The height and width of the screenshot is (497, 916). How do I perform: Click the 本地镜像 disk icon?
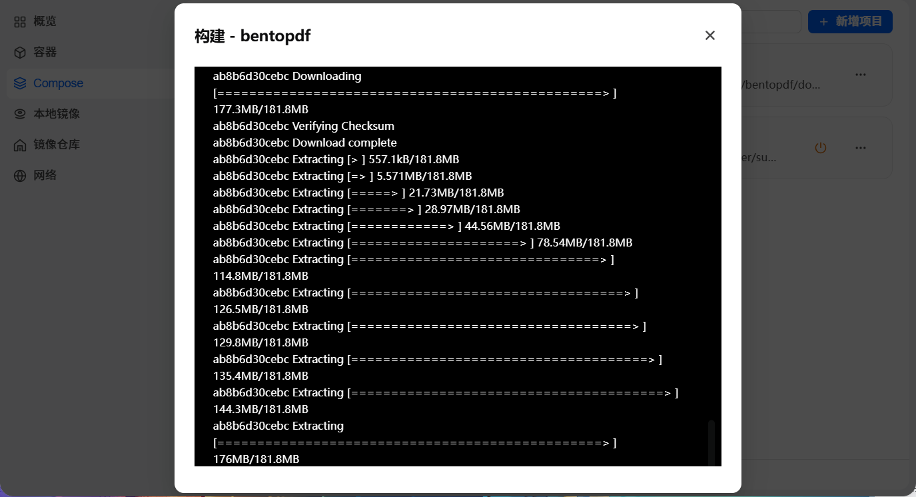(x=20, y=114)
